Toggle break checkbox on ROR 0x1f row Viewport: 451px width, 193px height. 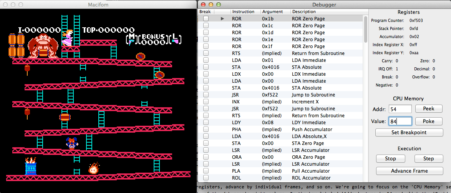(x=206, y=47)
